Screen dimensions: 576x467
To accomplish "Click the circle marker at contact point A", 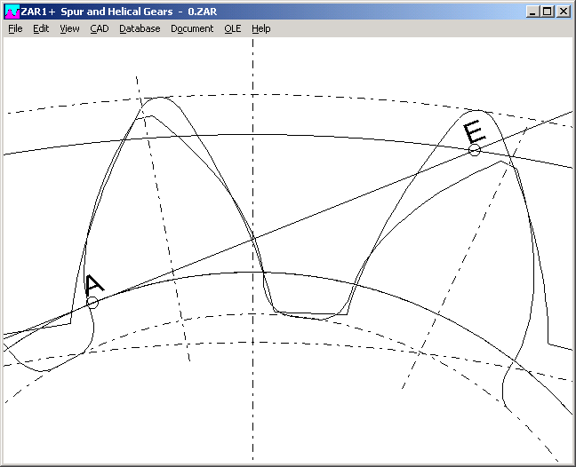I will 92,303.
